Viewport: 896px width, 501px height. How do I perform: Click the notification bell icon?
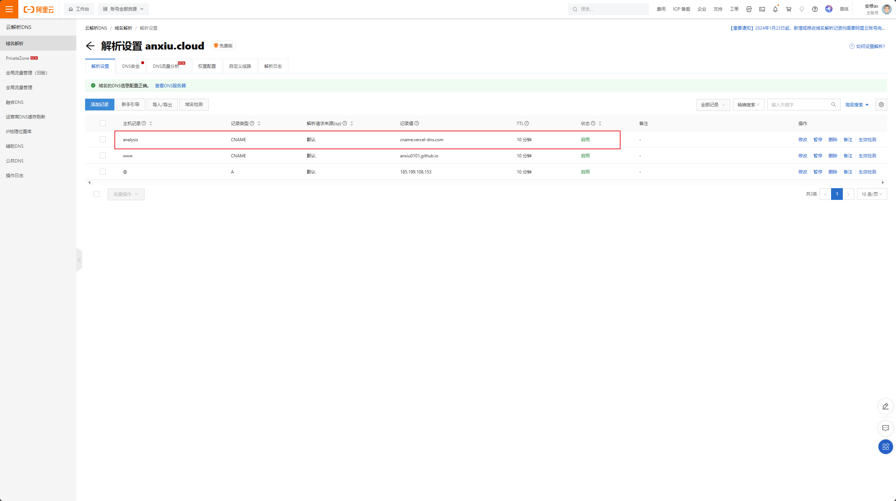[x=775, y=9]
